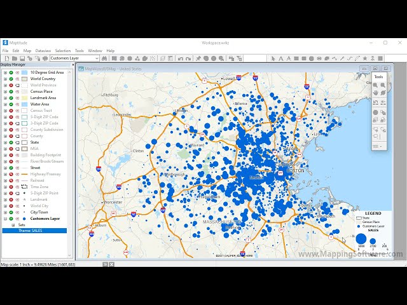
Task: Click the select by circle tool in Tools box
Action: 375,112
